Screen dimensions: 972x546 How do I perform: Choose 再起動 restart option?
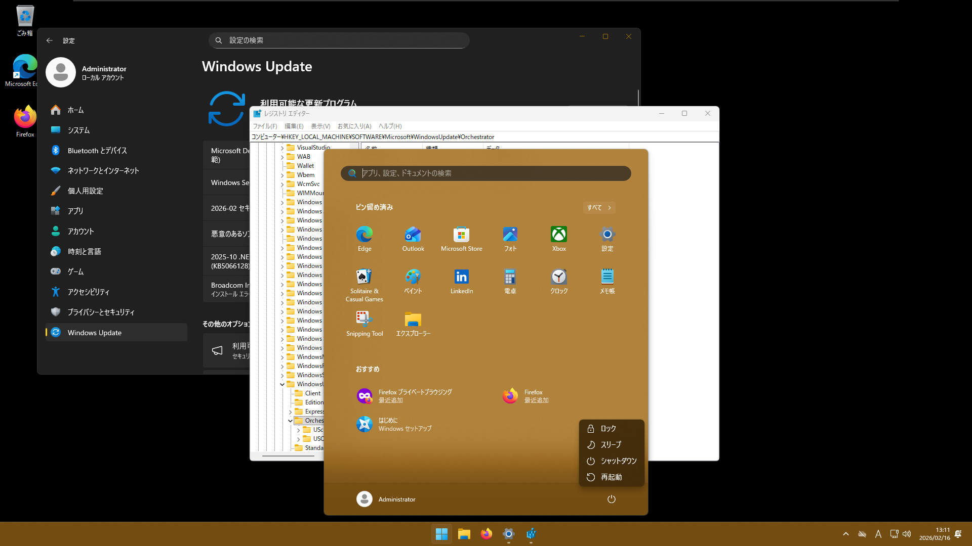point(612,477)
